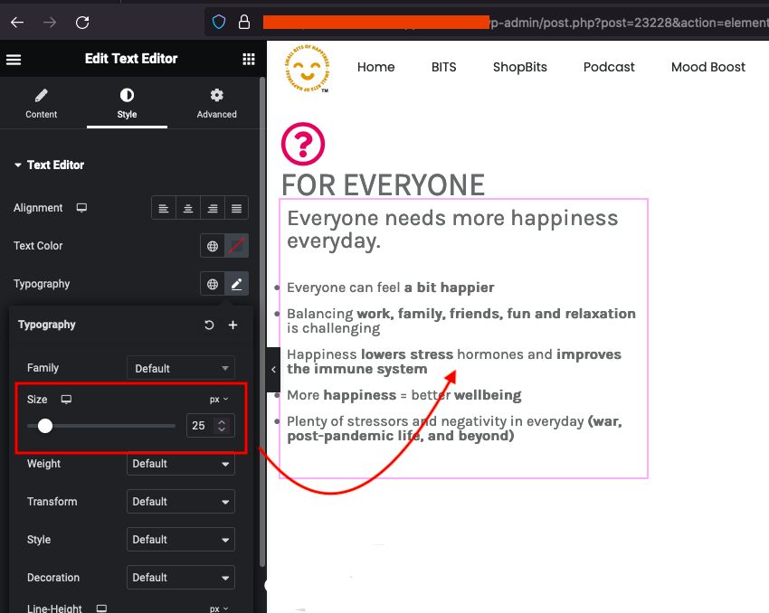Add new global font with plus icon
Viewport: 769px width, 613px height.
click(x=233, y=325)
